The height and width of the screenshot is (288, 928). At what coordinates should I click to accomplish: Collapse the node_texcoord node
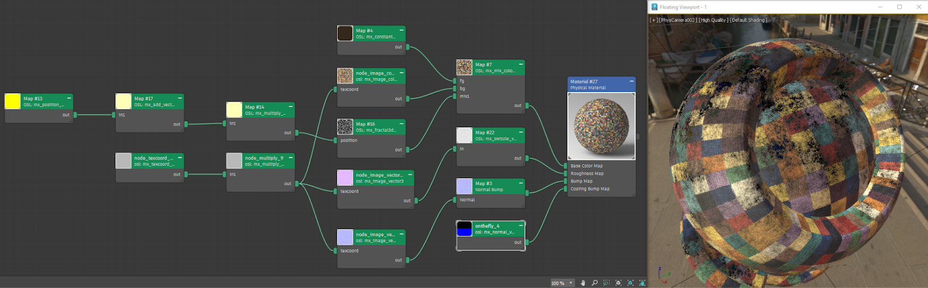[x=180, y=157]
